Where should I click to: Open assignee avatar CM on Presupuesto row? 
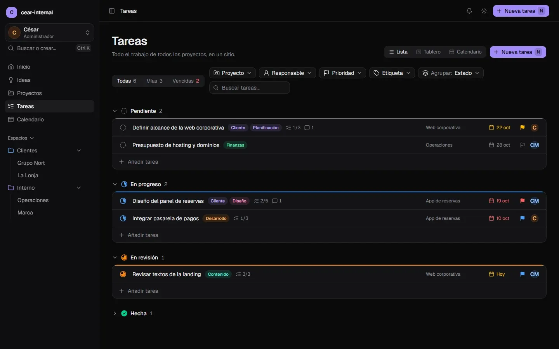[535, 145]
